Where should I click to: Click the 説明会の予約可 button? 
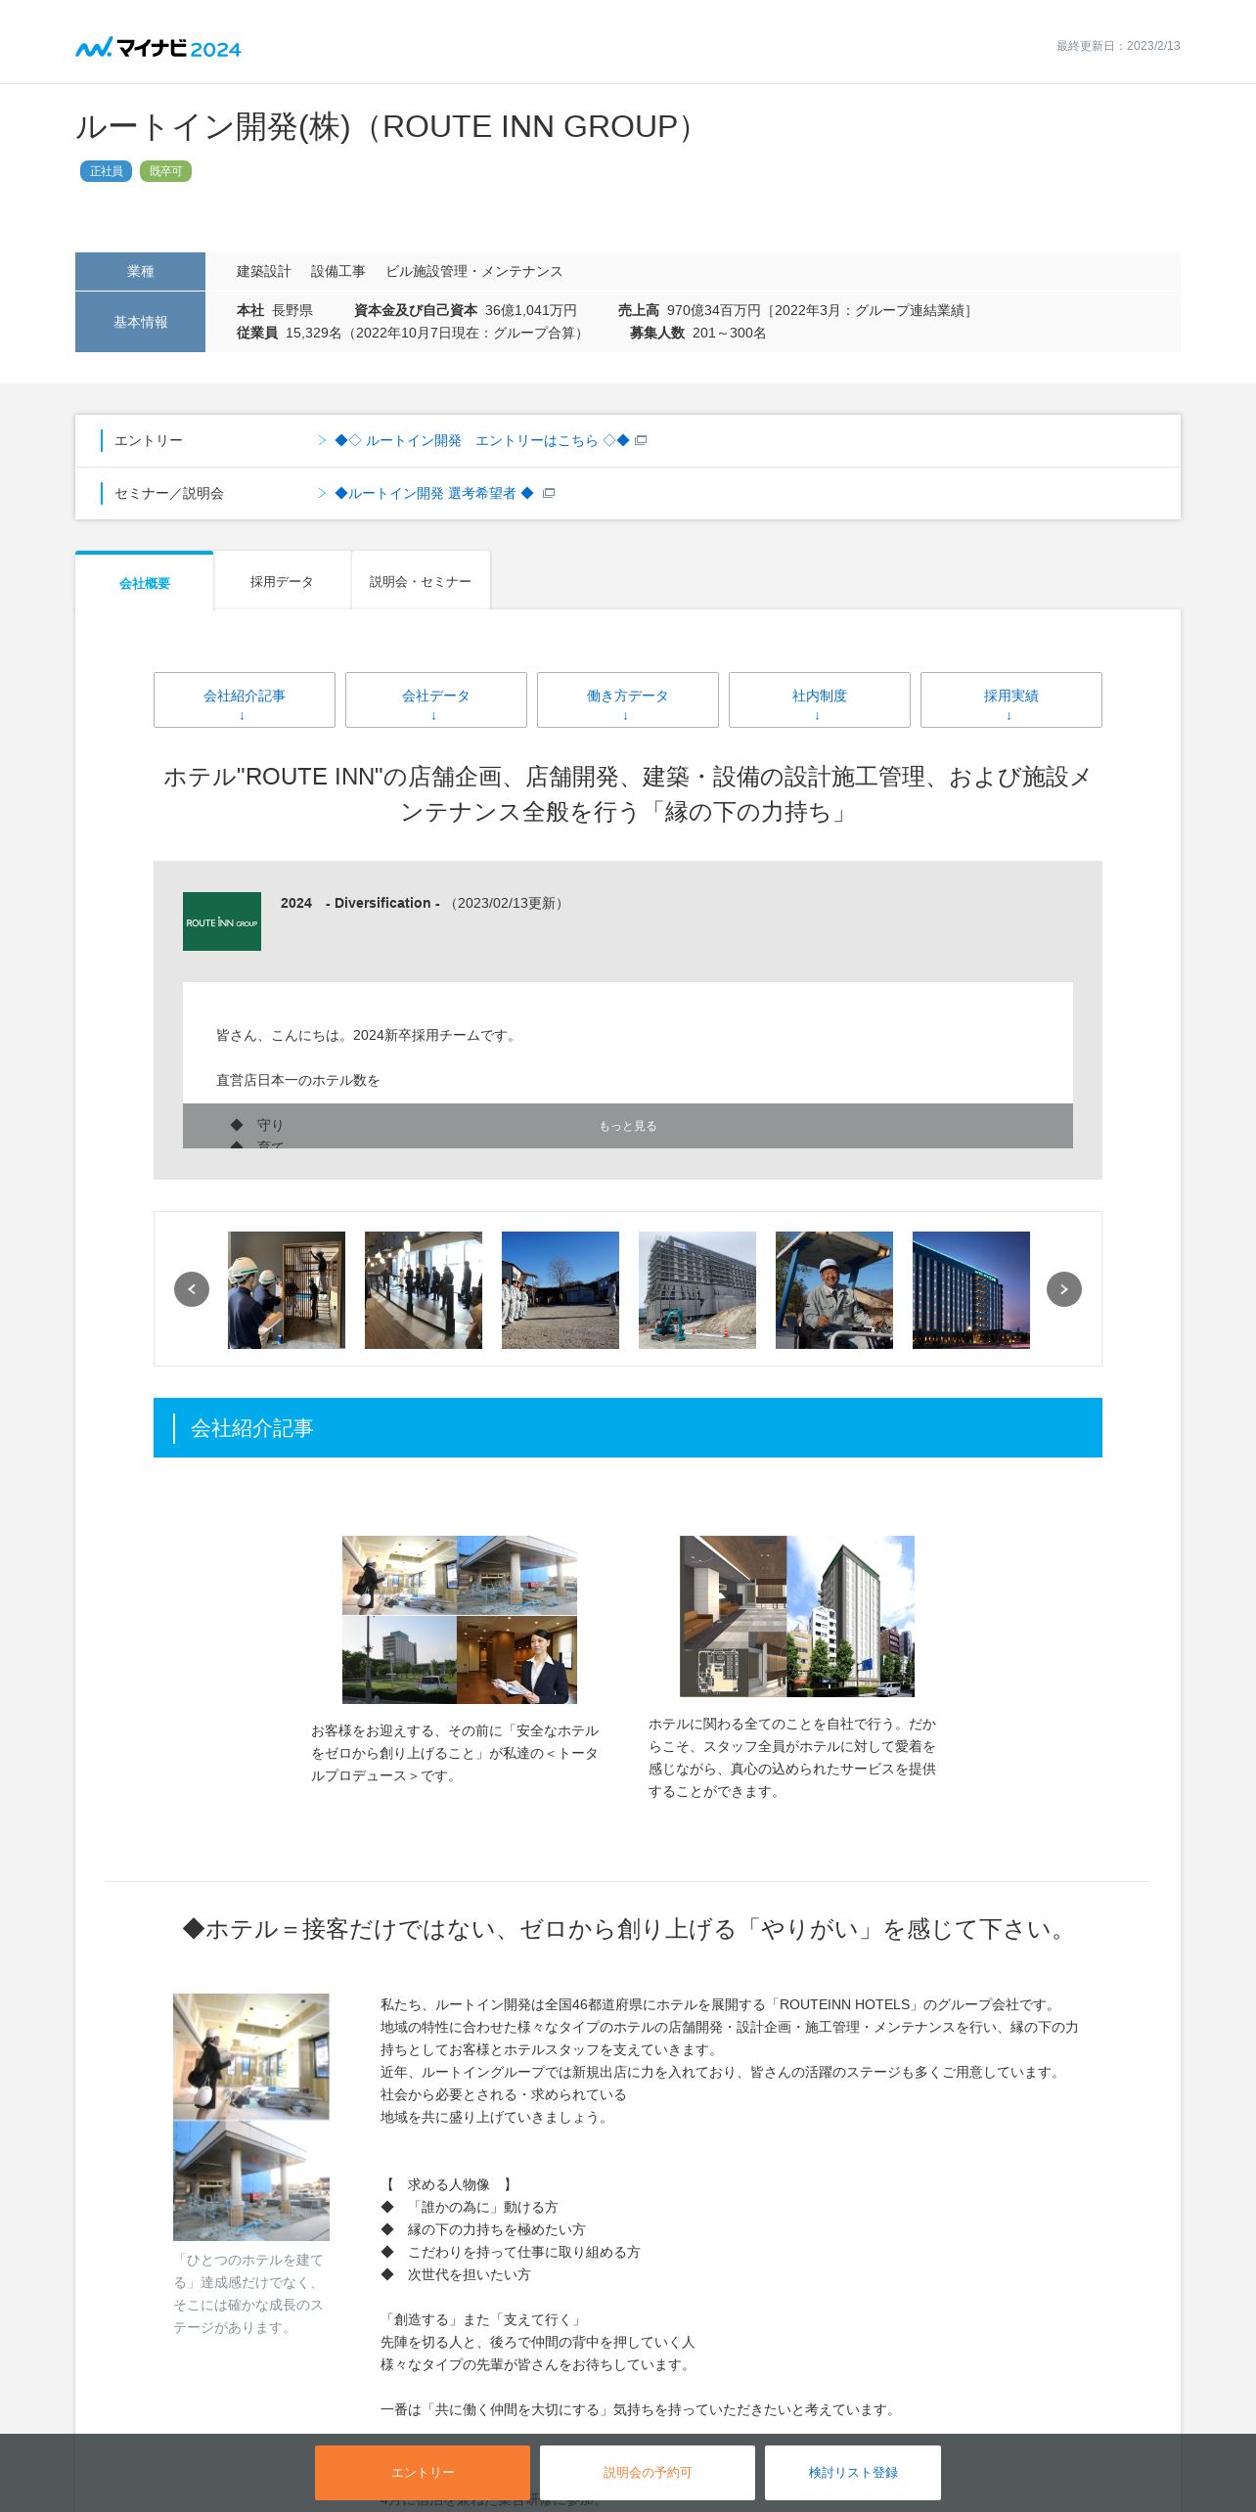click(648, 2473)
